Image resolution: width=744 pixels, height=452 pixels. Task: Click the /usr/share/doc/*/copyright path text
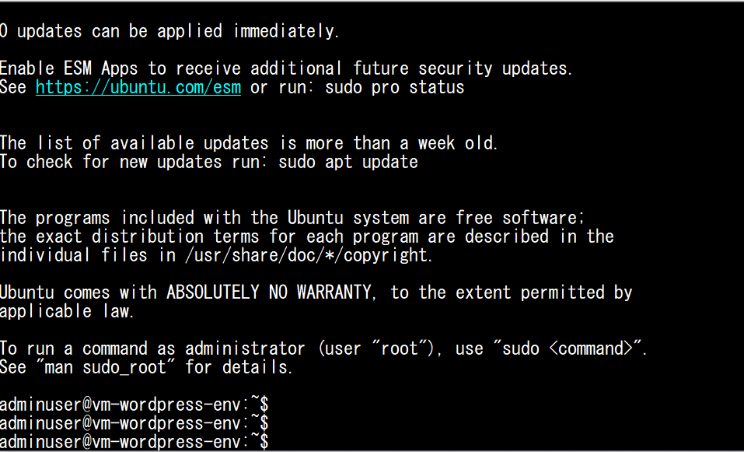308,255
